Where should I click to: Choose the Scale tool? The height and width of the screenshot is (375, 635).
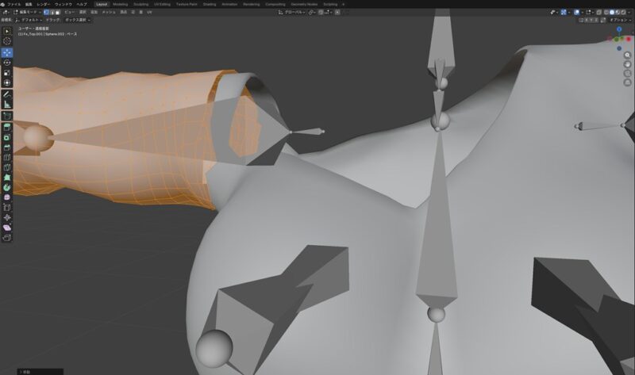coord(7,72)
